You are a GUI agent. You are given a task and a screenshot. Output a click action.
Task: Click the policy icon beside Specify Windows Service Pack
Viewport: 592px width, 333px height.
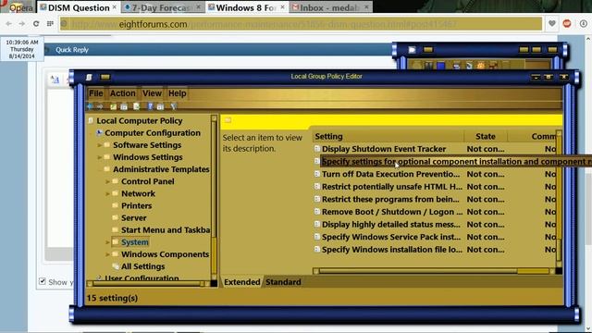click(317, 237)
